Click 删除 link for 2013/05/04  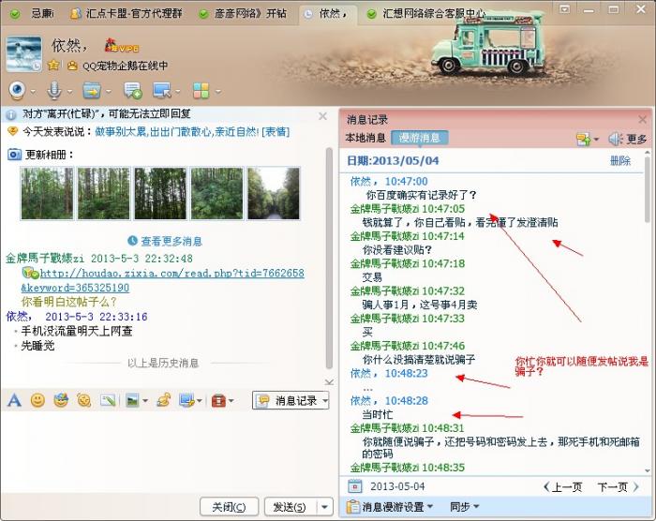(x=620, y=160)
